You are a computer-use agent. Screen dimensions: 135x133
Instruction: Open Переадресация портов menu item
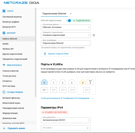tap(13, 108)
